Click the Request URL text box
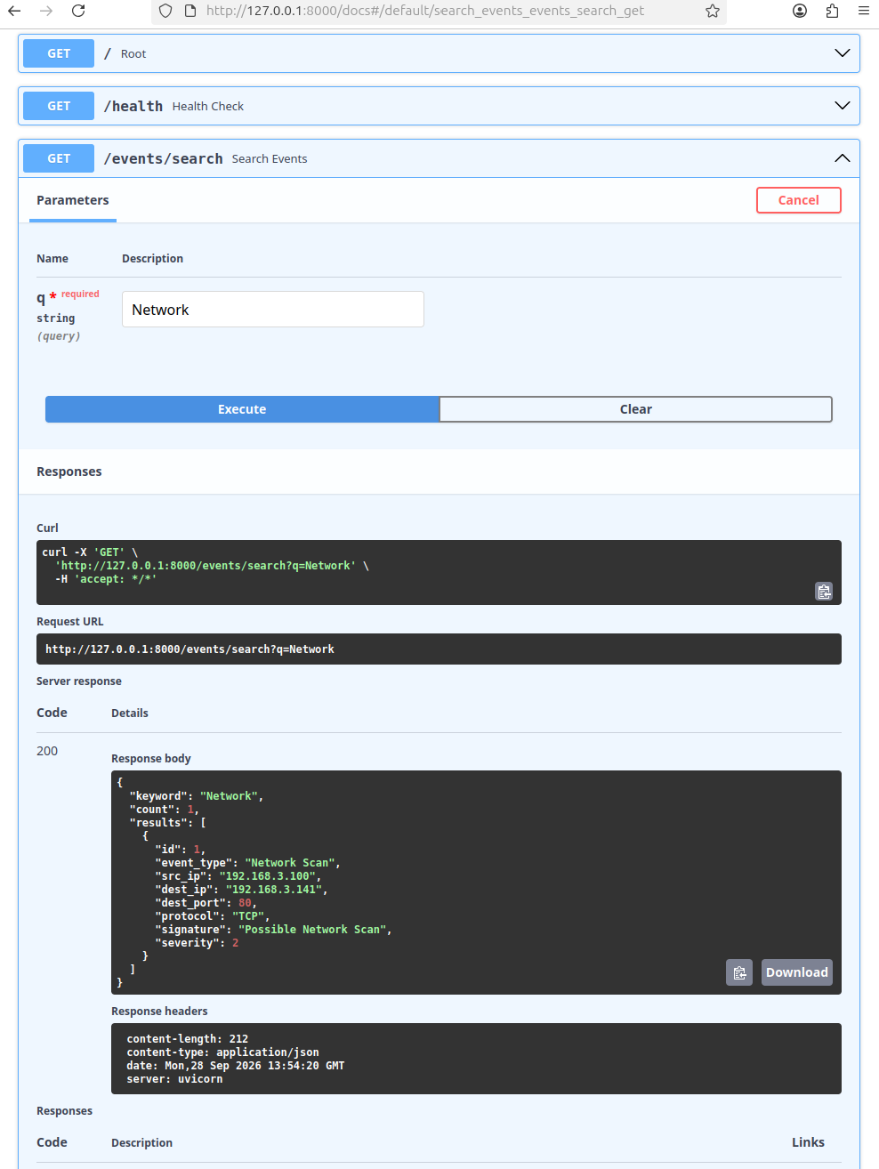 tap(439, 649)
